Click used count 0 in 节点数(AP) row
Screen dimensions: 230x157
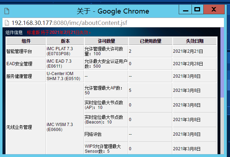point(151,105)
